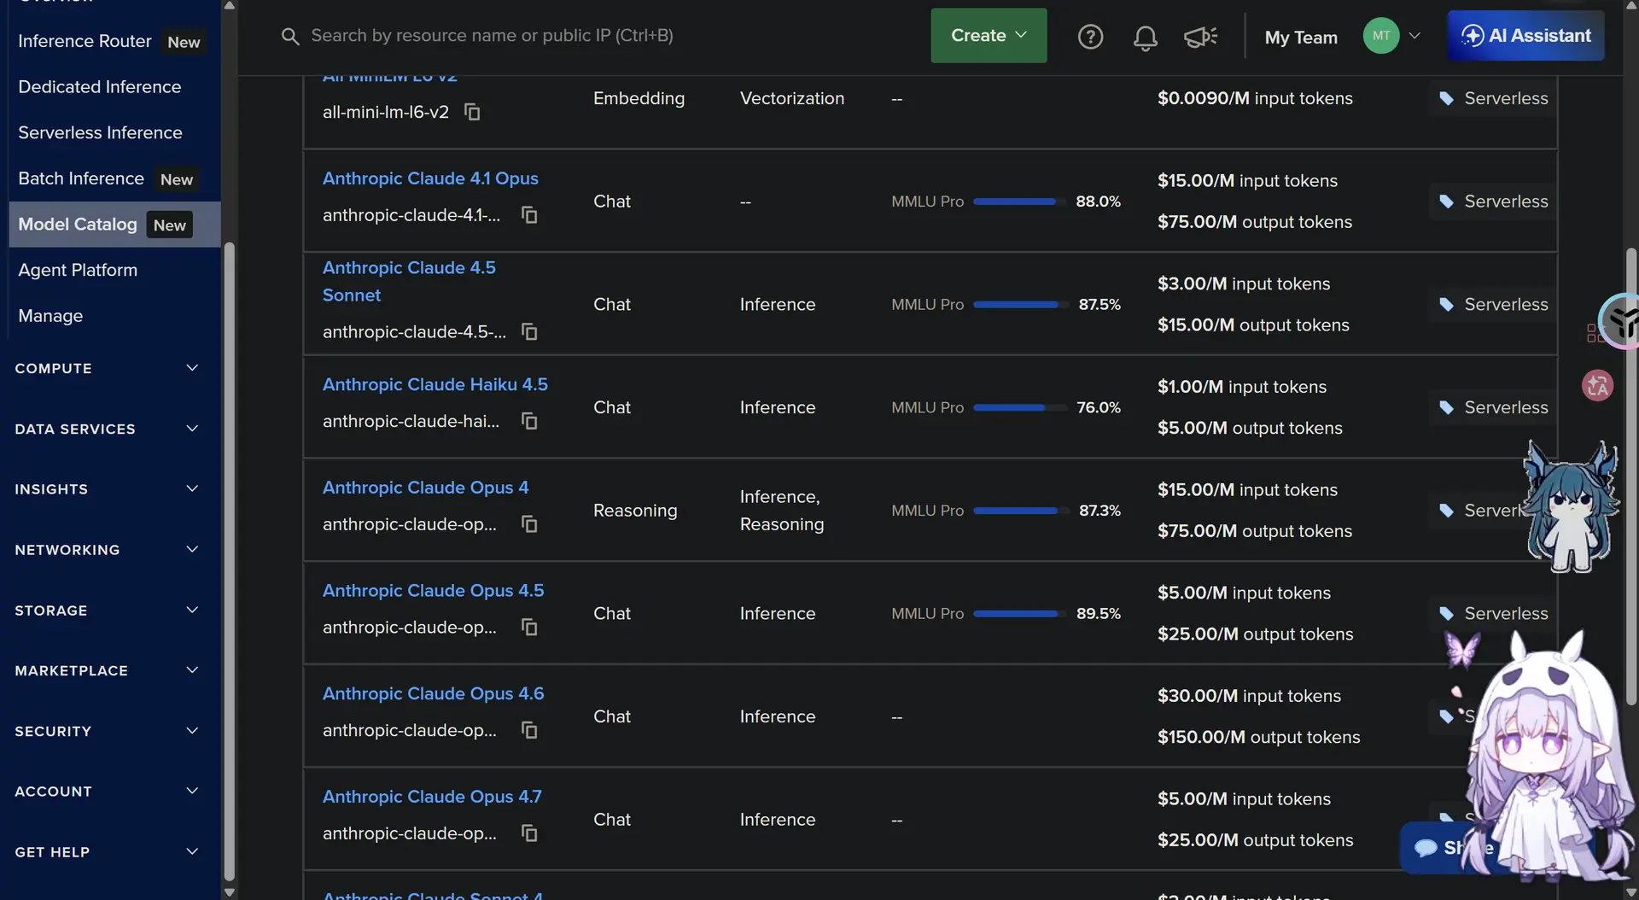Click the Serverless tag icon for Claude 4.1 Opus
The height and width of the screenshot is (900, 1639).
[x=1446, y=202]
